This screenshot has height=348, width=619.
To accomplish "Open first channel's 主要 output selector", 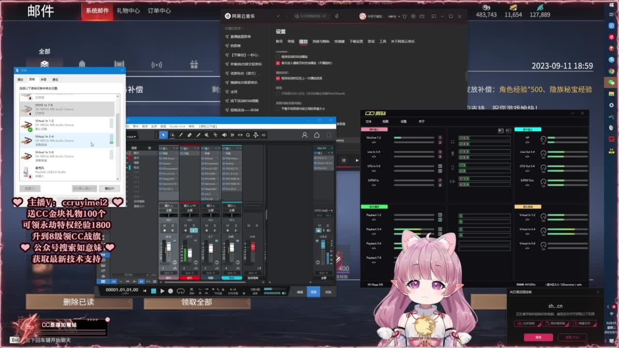I will [169, 210].
